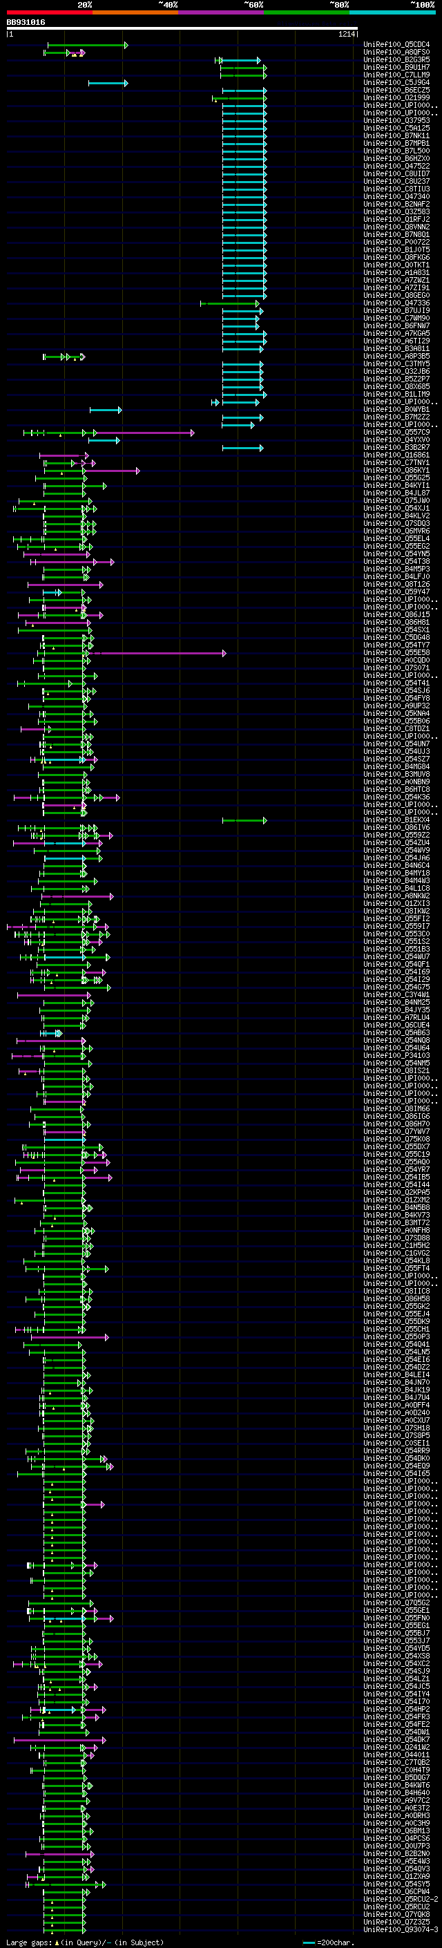This screenshot has height=1948, width=442.
Task: Select hit label UniRef100_Q86KY1
Action: (396, 471)
